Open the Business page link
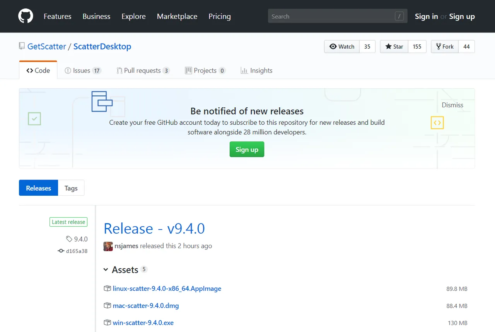 [x=96, y=16]
